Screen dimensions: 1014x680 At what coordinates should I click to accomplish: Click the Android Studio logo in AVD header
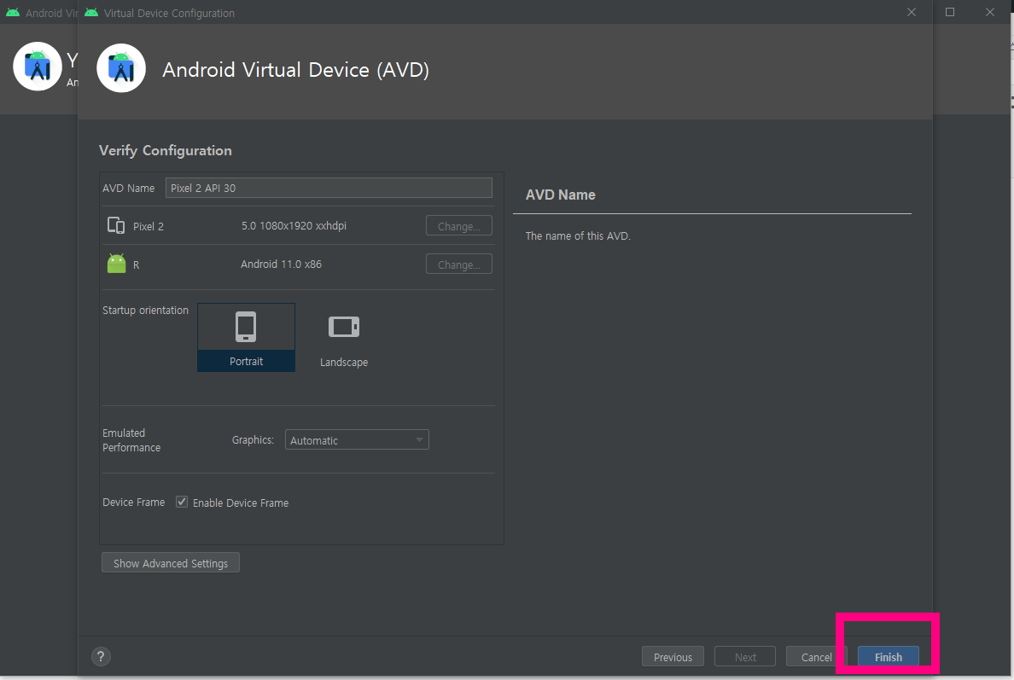[x=121, y=68]
